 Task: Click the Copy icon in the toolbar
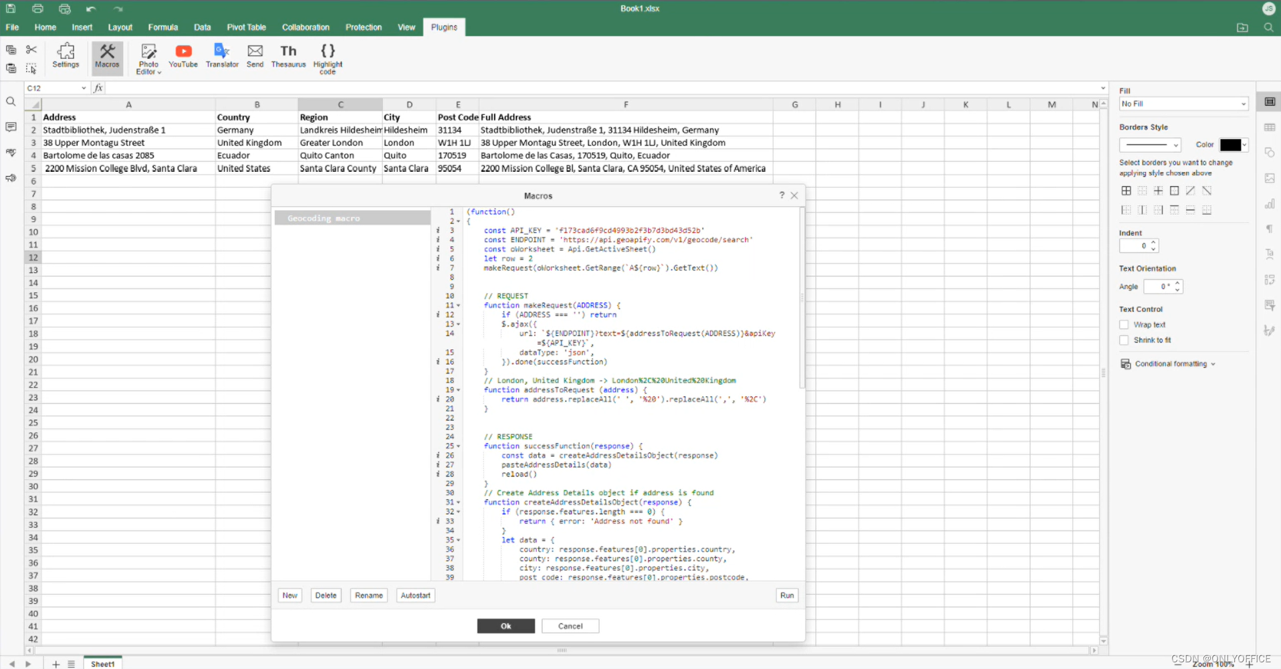11,50
